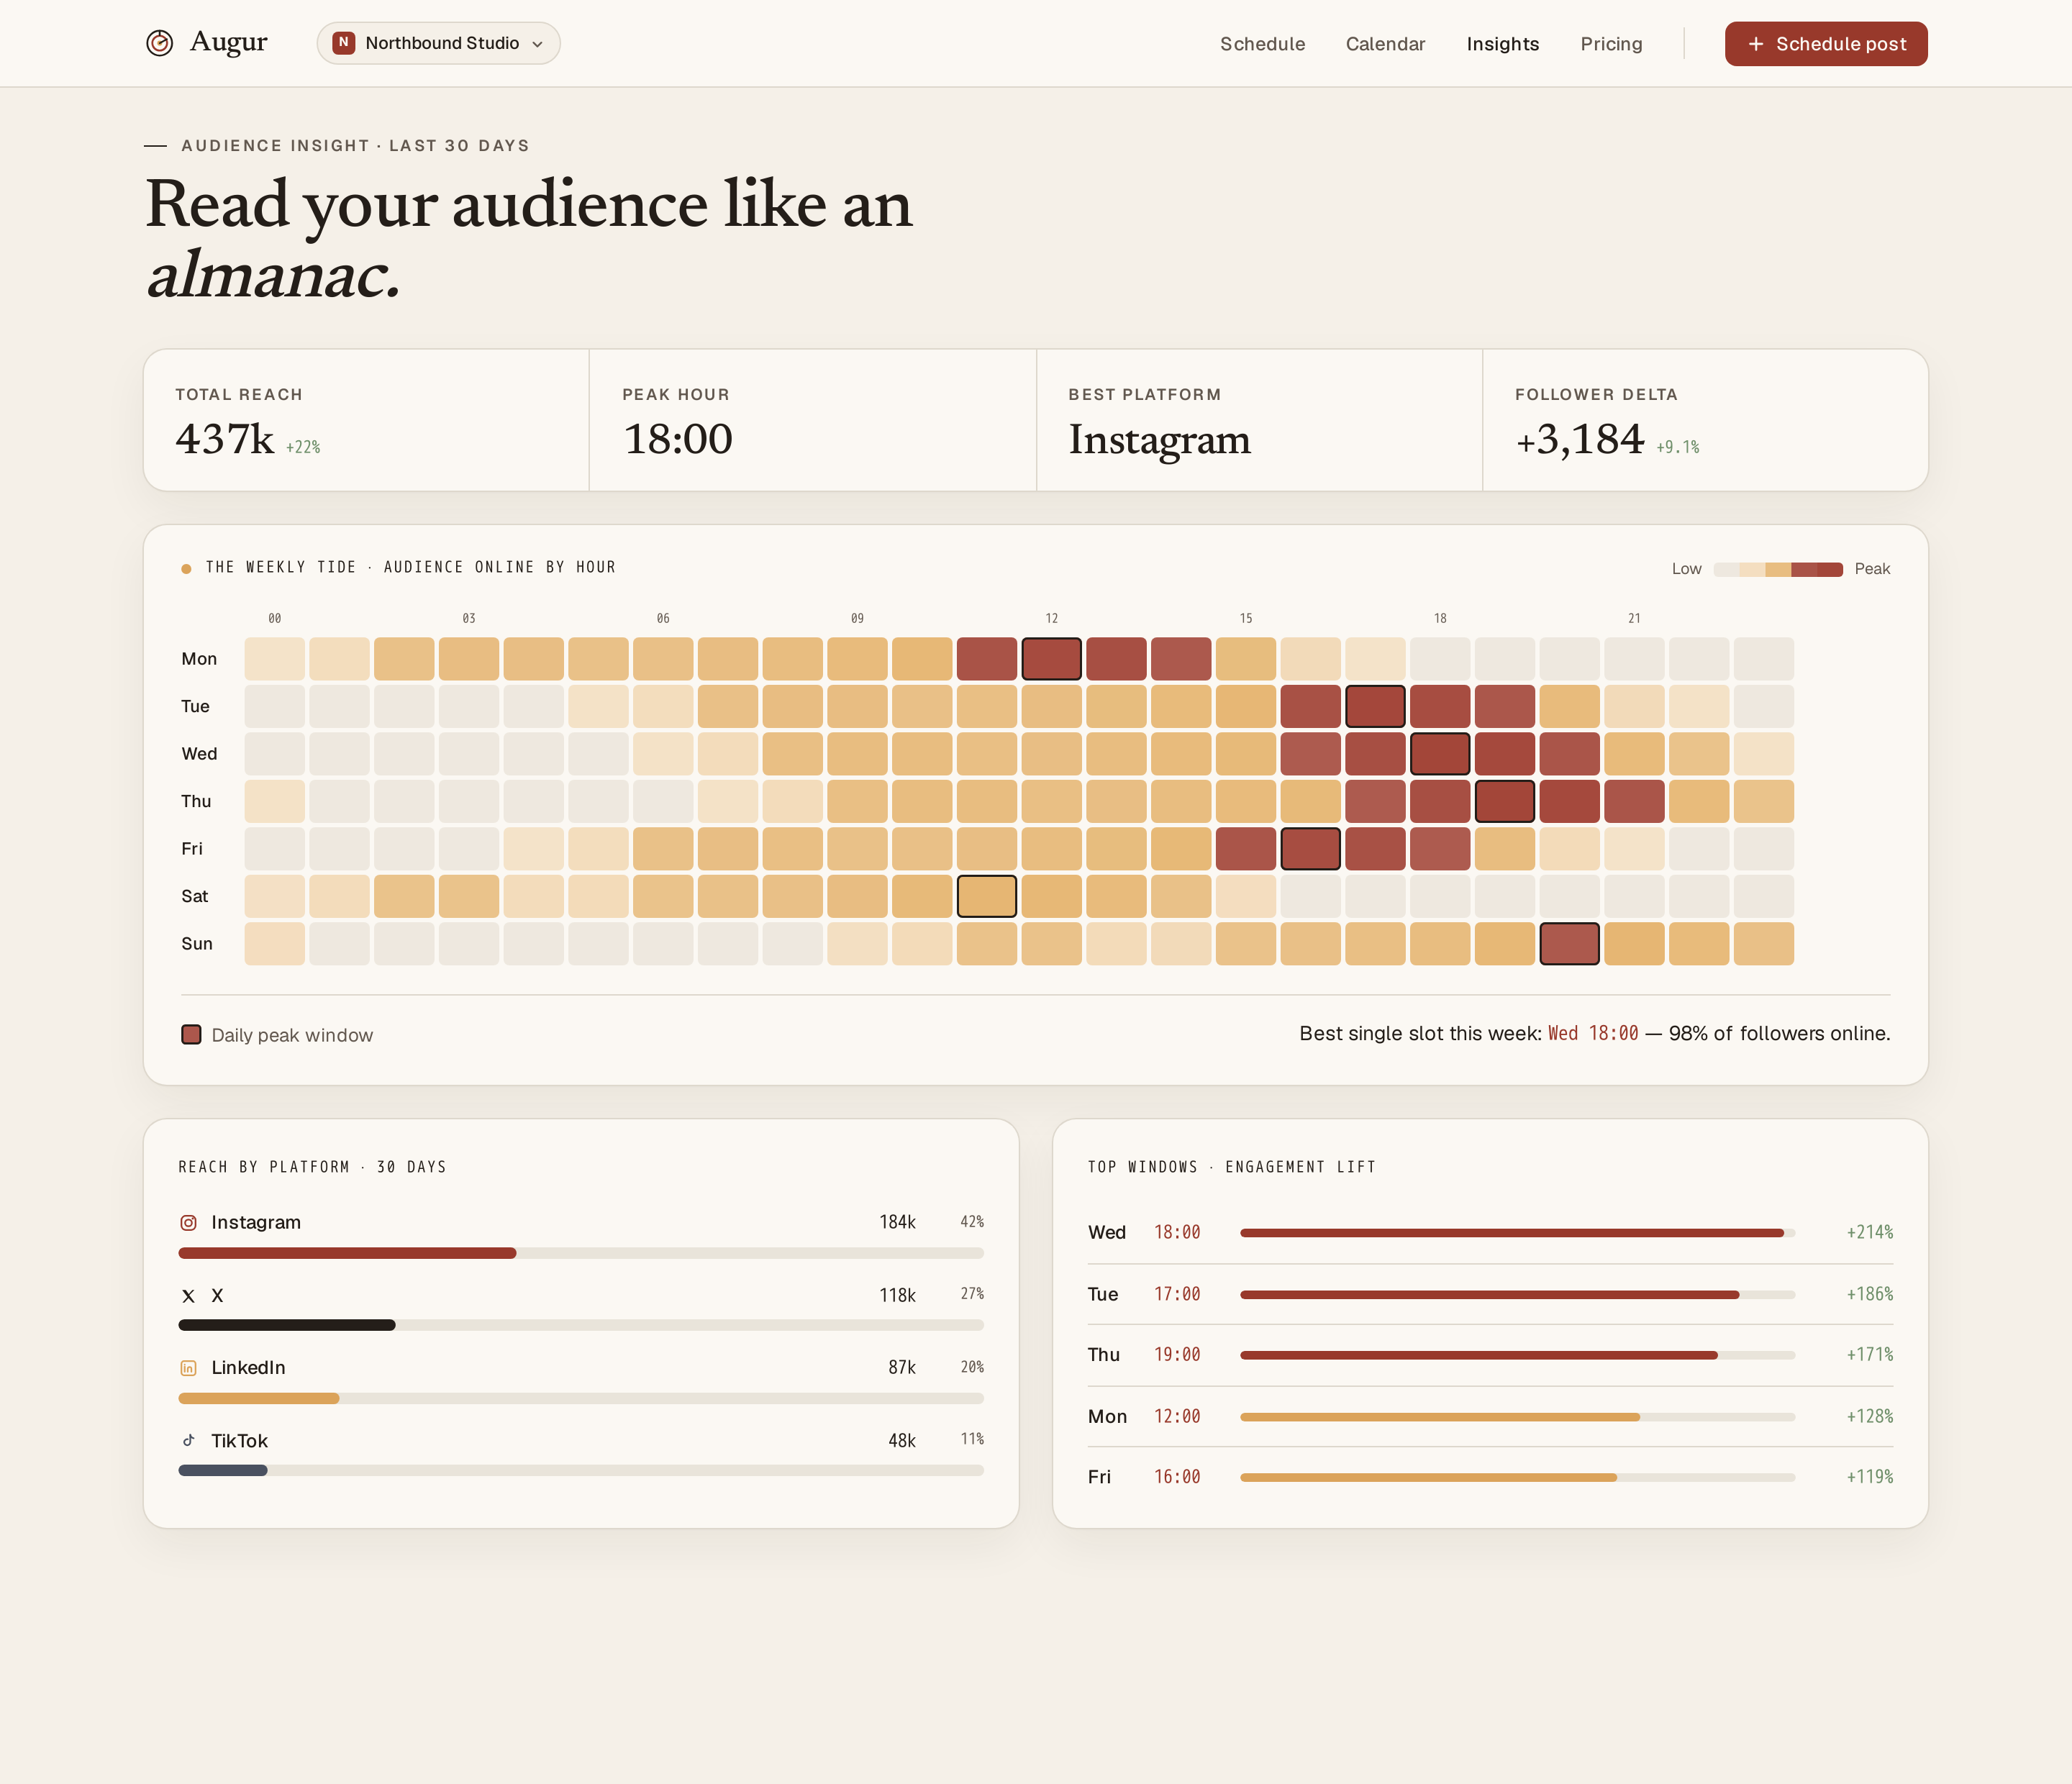Click the +214% lift value
Image resolution: width=2072 pixels, height=1784 pixels.
pos(1869,1232)
